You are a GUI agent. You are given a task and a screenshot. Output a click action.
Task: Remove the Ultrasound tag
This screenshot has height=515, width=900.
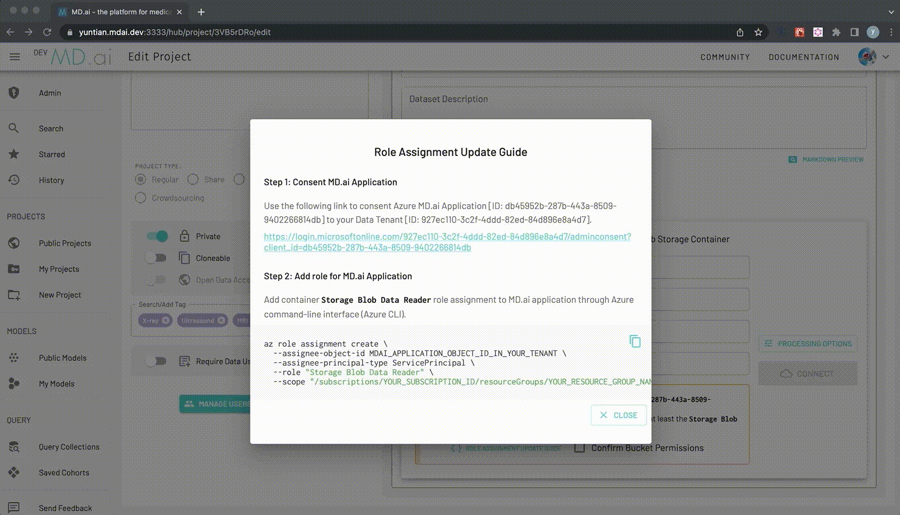pyautogui.click(x=221, y=321)
